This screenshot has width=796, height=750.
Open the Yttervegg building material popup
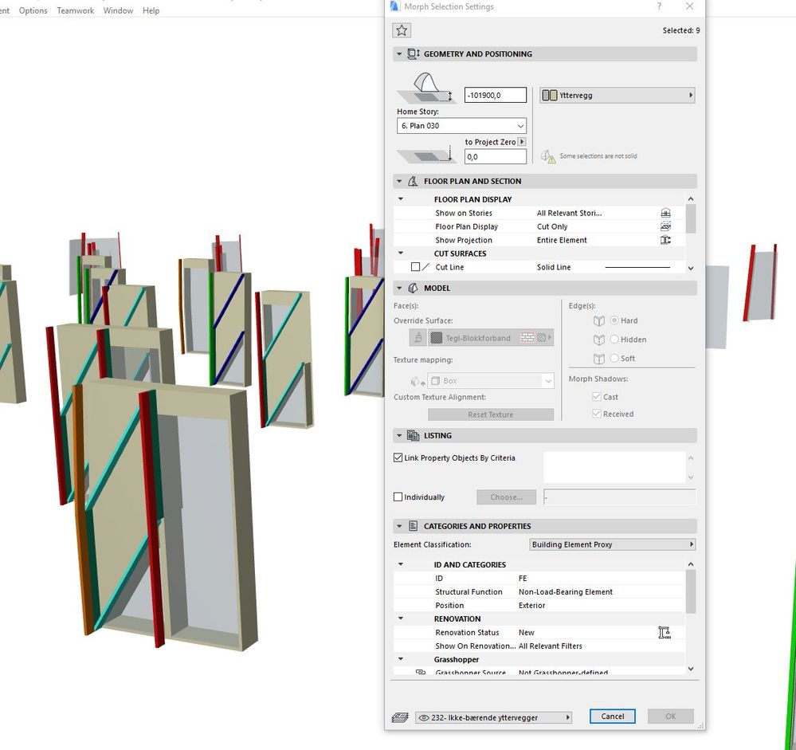click(x=618, y=96)
